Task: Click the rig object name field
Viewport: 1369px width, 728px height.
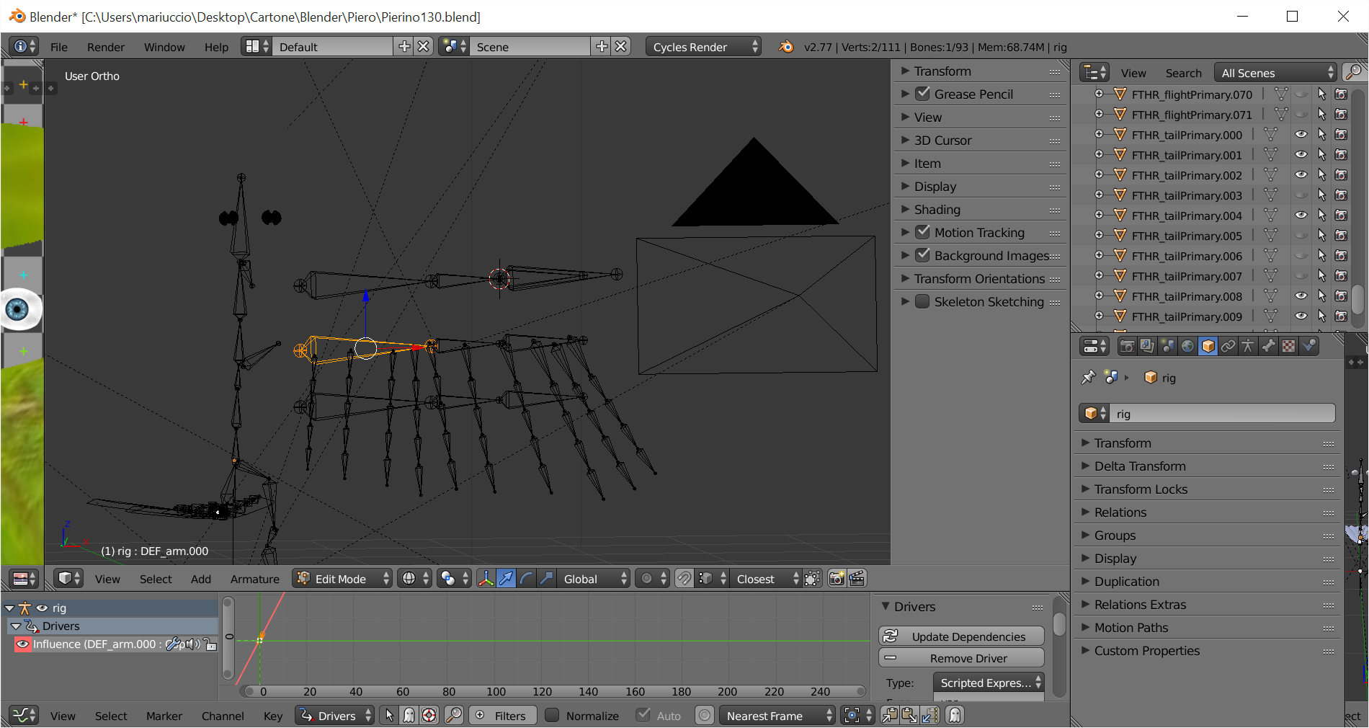Action: pyautogui.click(x=1221, y=414)
